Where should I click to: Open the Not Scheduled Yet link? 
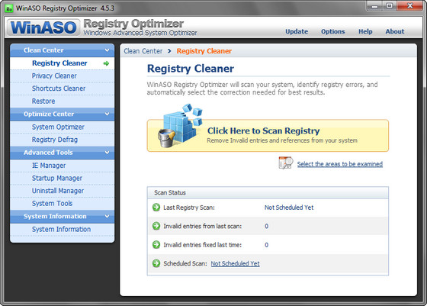click(x=236, y=263)
